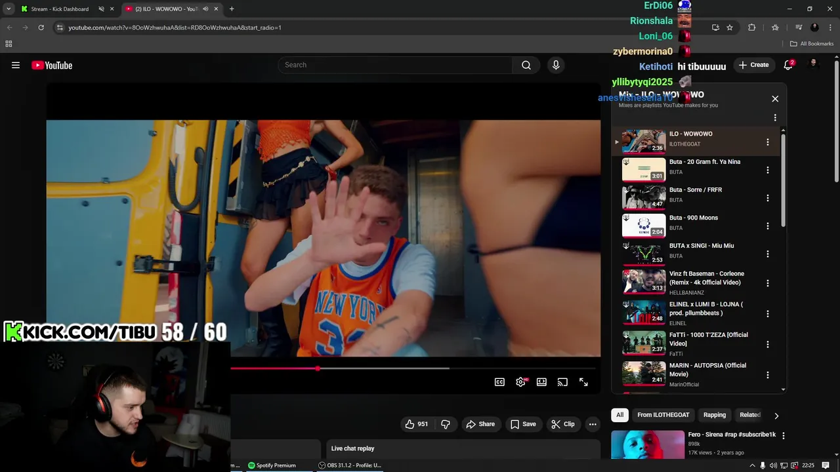The image size is (840, 472).
Task: Cast the video with the Cast icon
Action: pyautogui.click(x=562, y=382)
